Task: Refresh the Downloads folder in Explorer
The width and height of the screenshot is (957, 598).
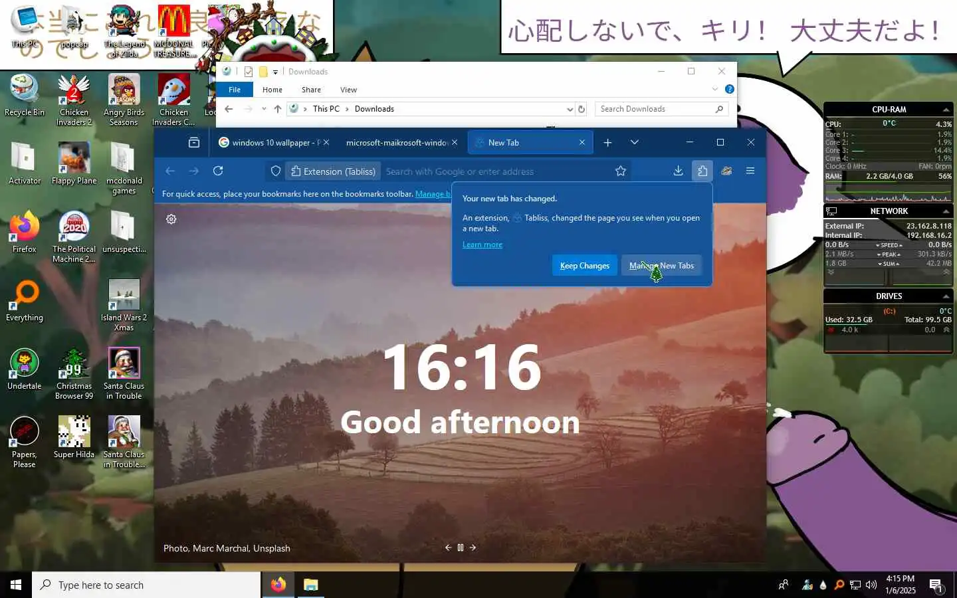Action: [x=582, y=109]
